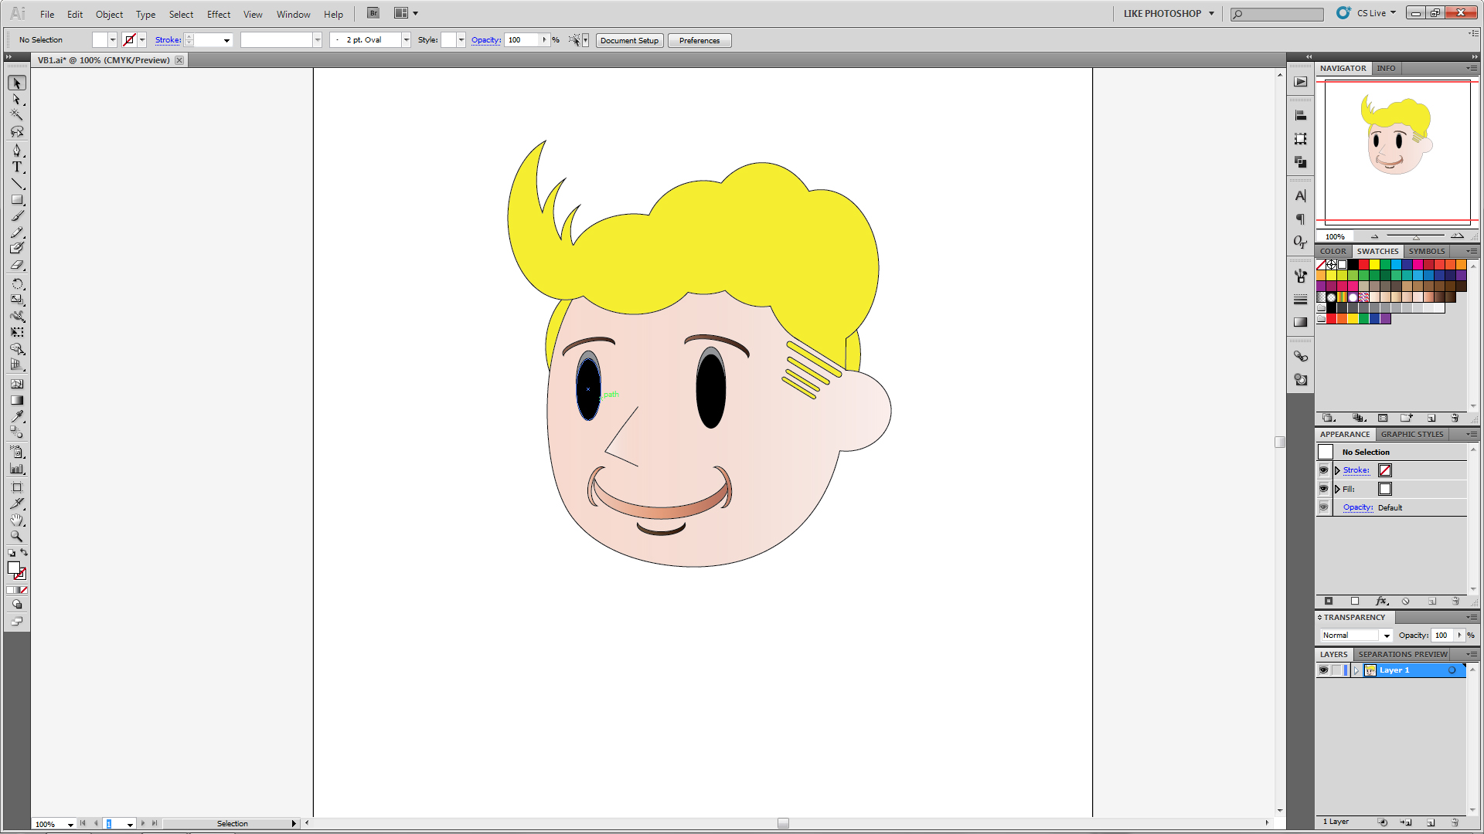The image size is (1484, 834).
Task: Select the Eraser tool
Action: 16,265
